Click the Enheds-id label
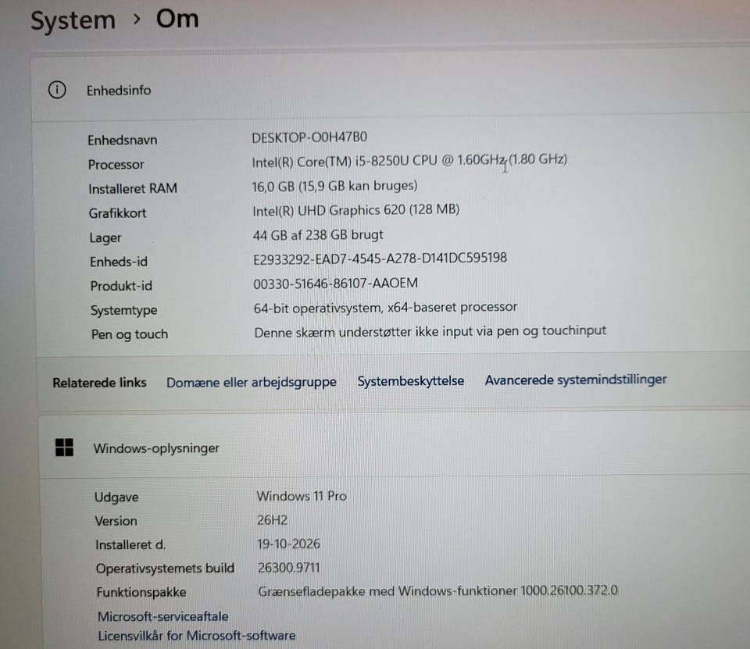 click(119, 262)
